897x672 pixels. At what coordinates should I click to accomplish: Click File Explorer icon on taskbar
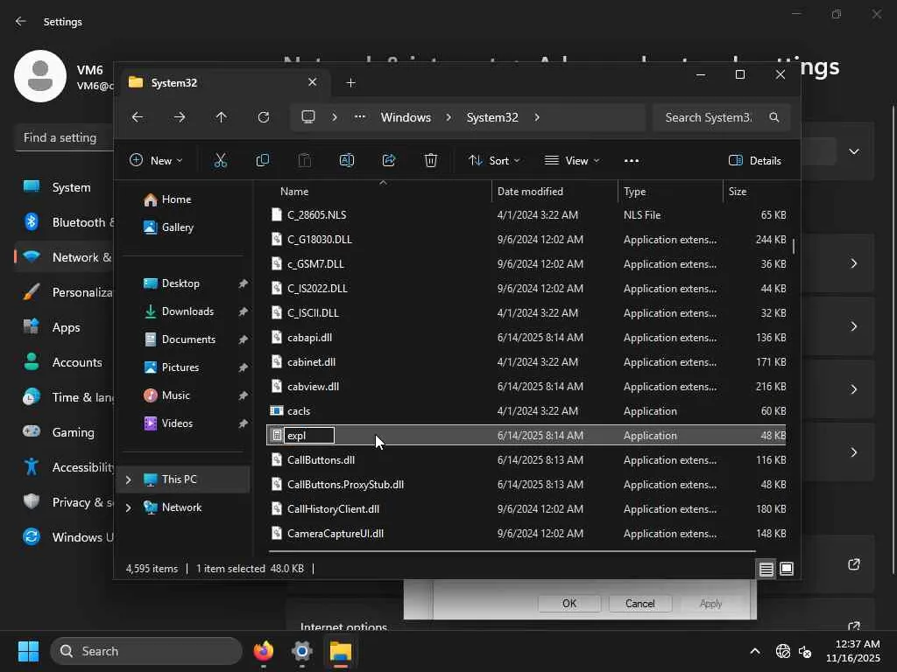341,651
